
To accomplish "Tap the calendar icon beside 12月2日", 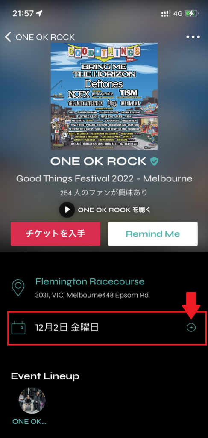I will pyautogui.click(x=18, y=328).
